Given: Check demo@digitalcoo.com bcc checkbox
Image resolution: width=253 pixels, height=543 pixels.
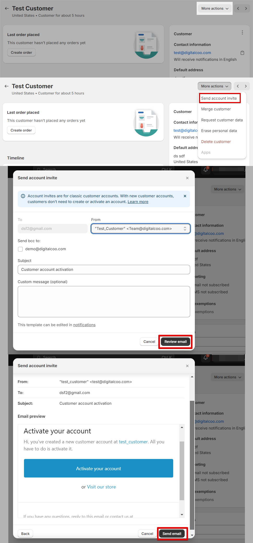Looking at the screenshot, I should (x=20, y=249).
